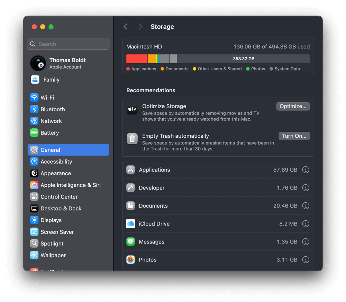Viewport: 346px width, 302px height.
Task: Click the Other Users & Shared legend label
Action: click(x=220, y=69)
